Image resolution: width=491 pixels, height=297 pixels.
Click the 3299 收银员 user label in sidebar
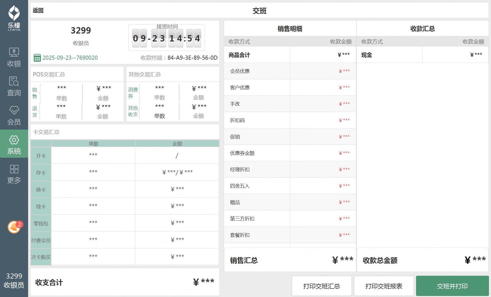point(14,281)
